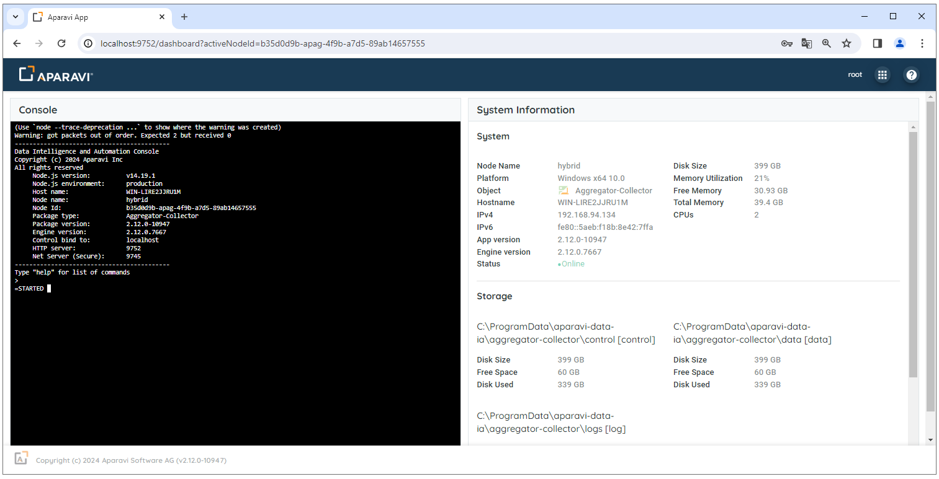
Task: Click the root user name
Action: (855, 75)
